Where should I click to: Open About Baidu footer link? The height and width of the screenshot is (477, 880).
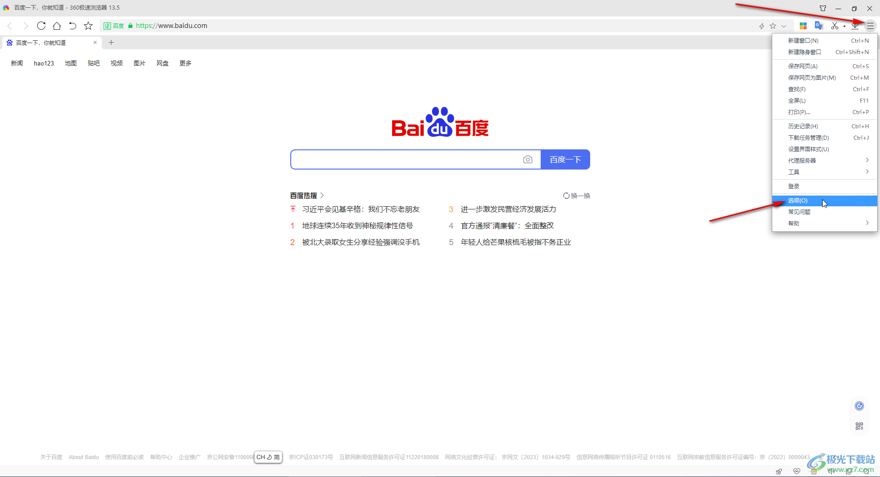(84, 457)
